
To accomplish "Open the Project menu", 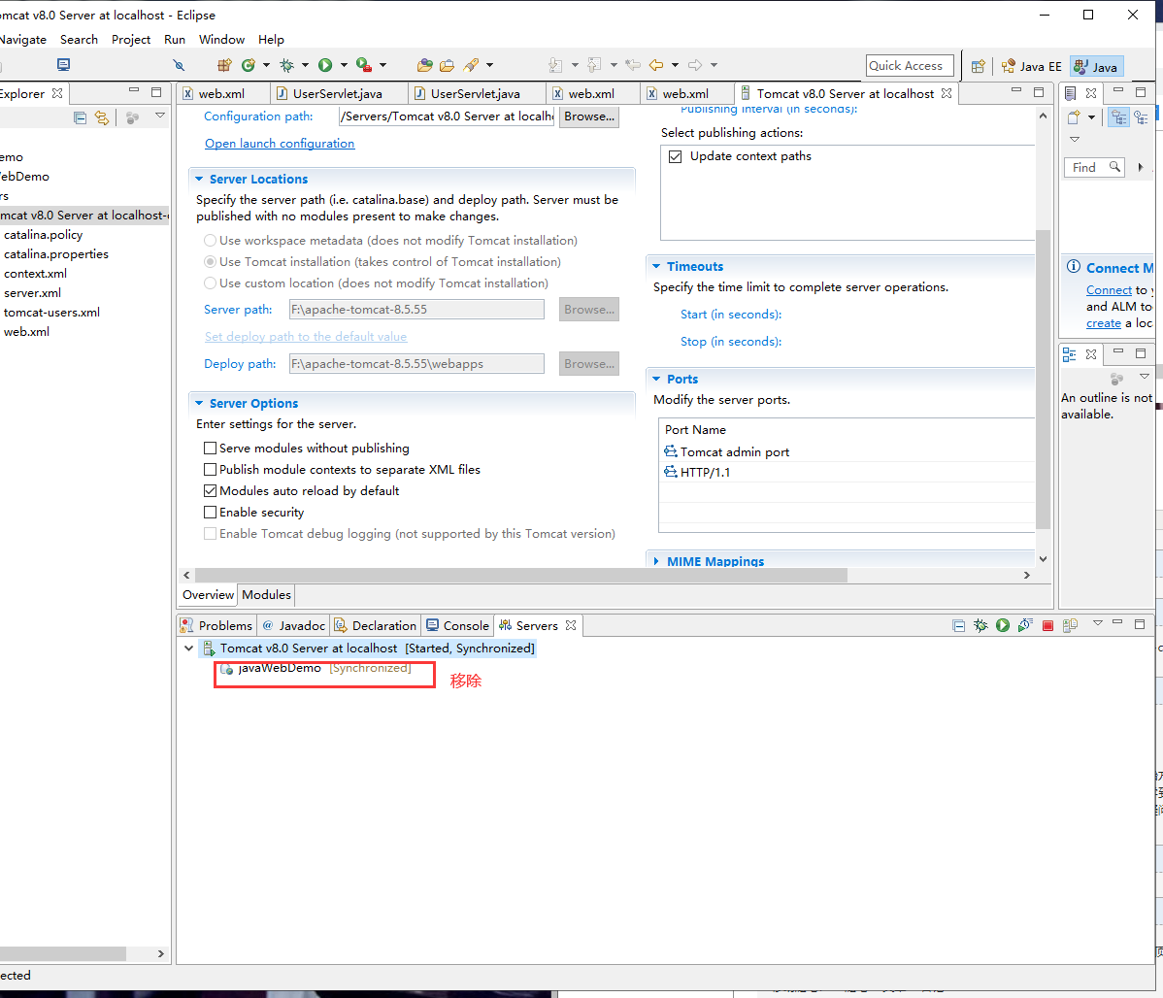I will pyautogui.click(x=130, y=40).
